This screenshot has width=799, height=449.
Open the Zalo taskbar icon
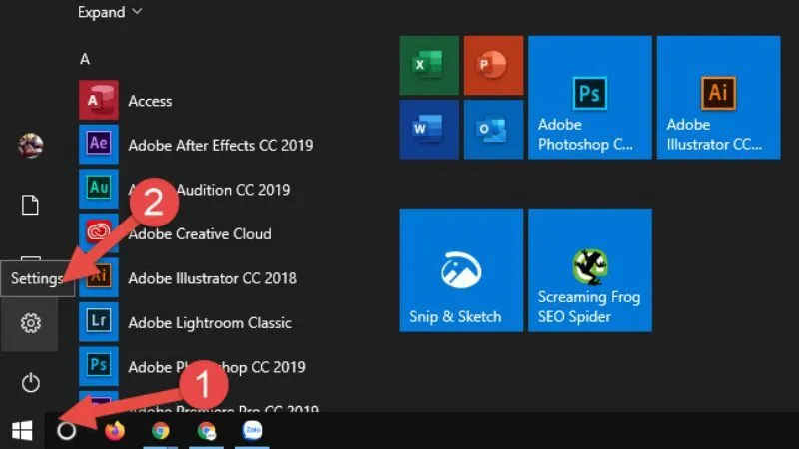(253, 430)
